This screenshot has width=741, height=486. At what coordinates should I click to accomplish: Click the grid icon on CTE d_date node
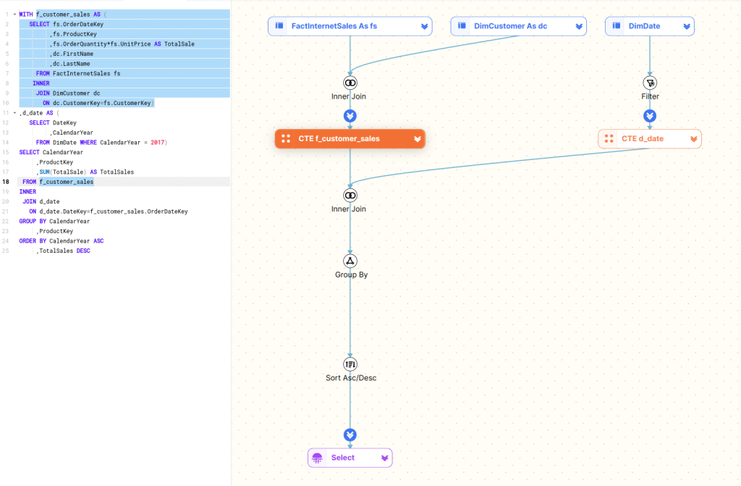coord(609,138)
